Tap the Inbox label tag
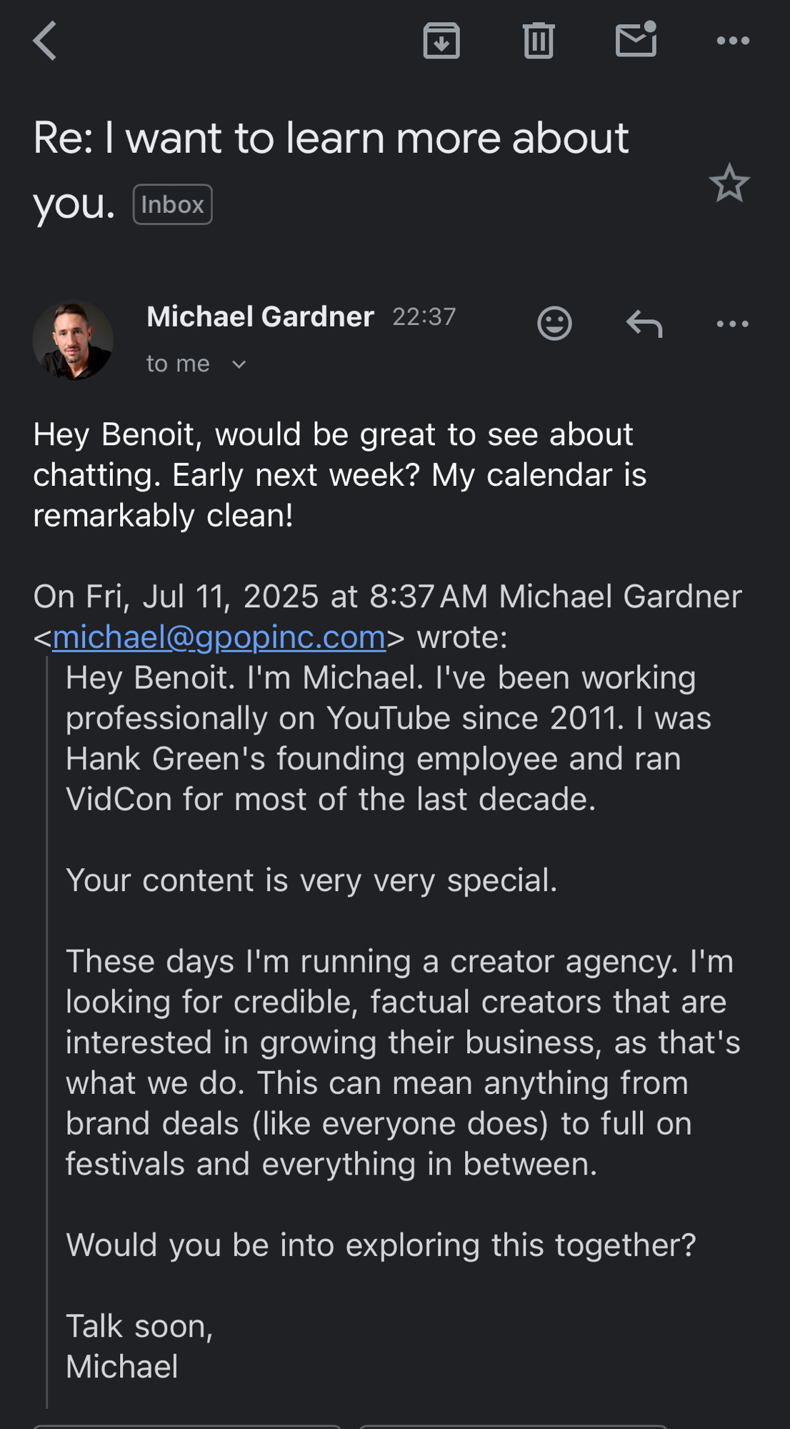790x1429 pixels. coord(172,204)
